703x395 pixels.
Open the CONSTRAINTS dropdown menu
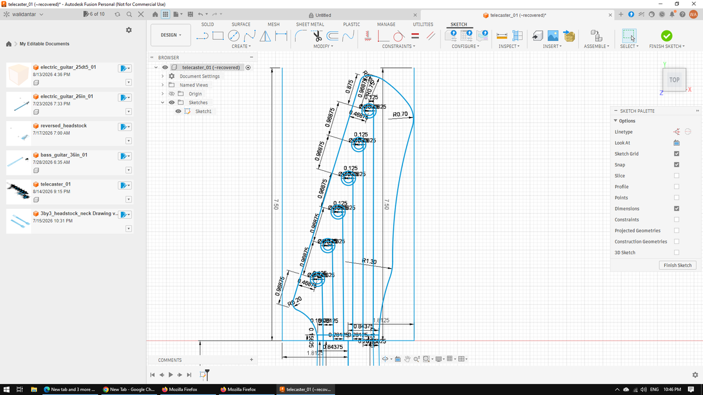399,46
